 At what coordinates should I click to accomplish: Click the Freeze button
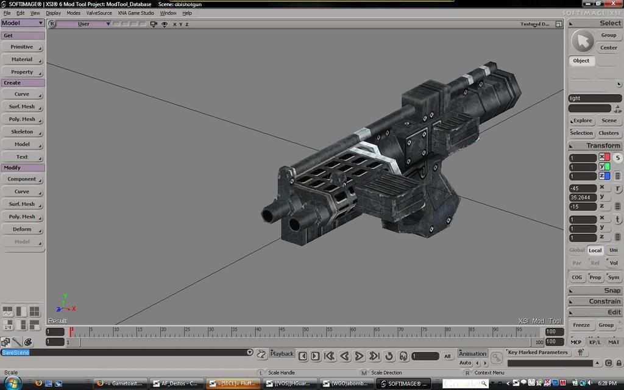pos(581,325)
